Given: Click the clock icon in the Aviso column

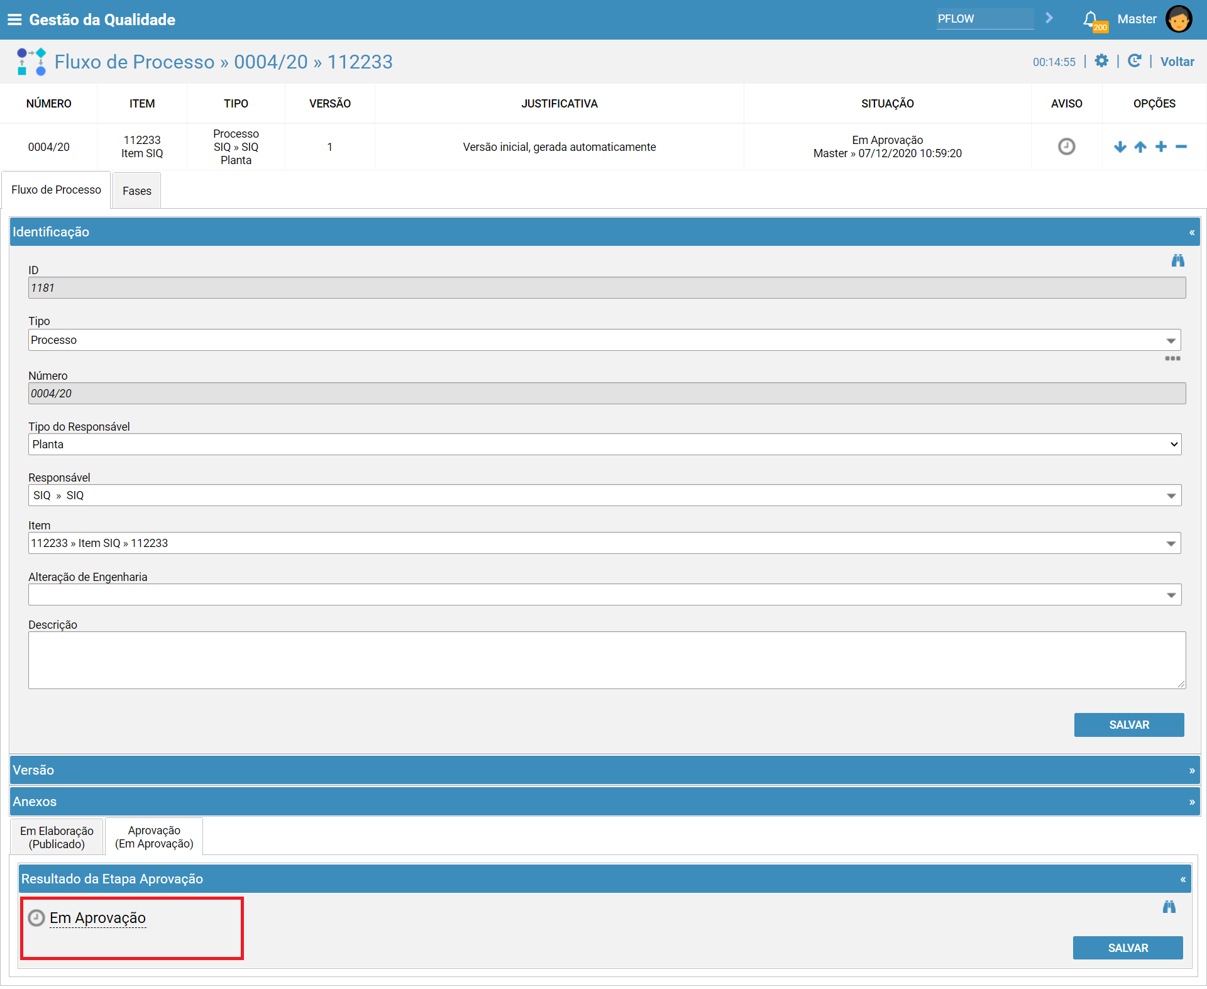Looking at the screenshot, I should pos(1067,146).
